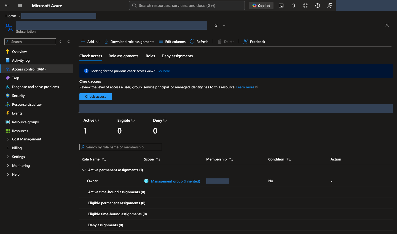Viewport: 397px width, 234px height.
Task: Open the Learn more link
Action: coord(247,87)
